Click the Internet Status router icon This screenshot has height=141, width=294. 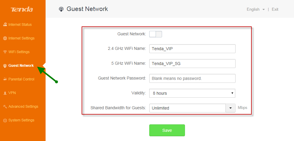point(5,24)
